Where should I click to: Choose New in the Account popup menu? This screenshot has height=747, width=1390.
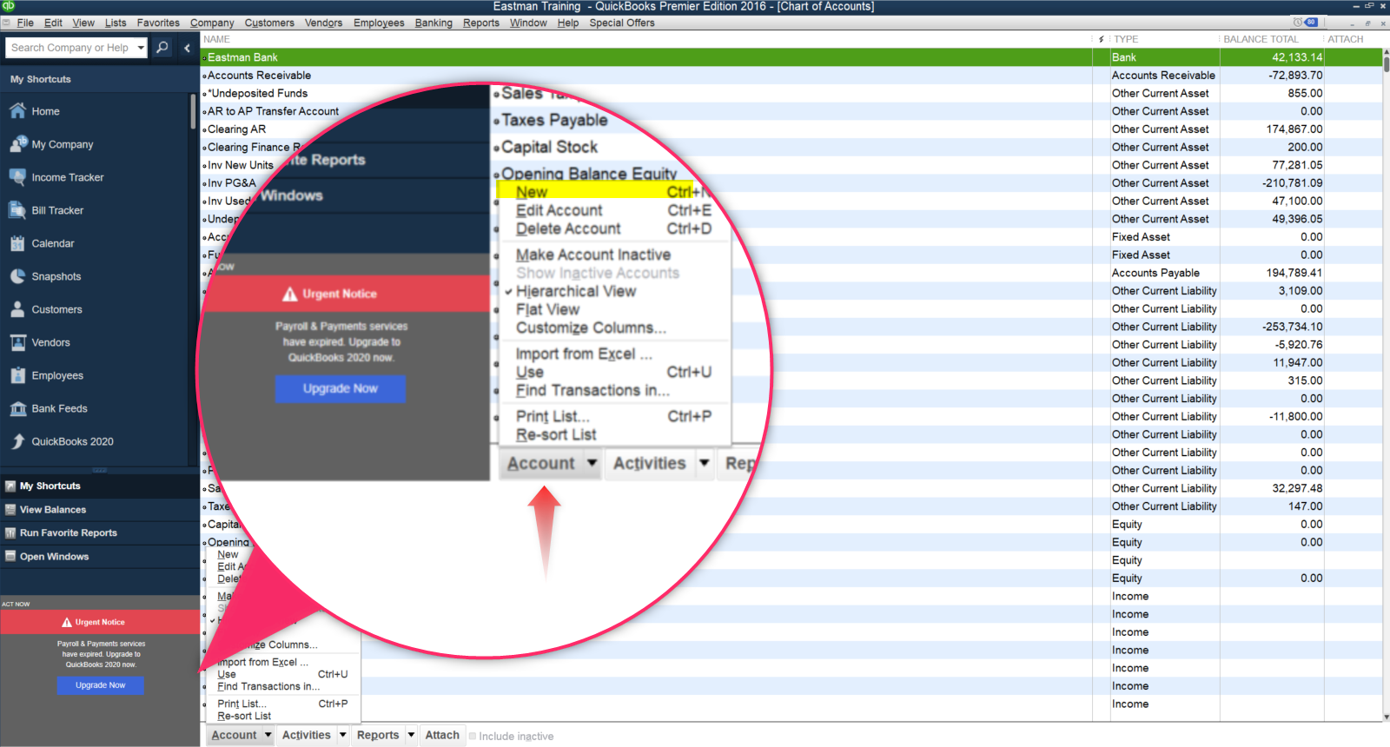[228, 554]
